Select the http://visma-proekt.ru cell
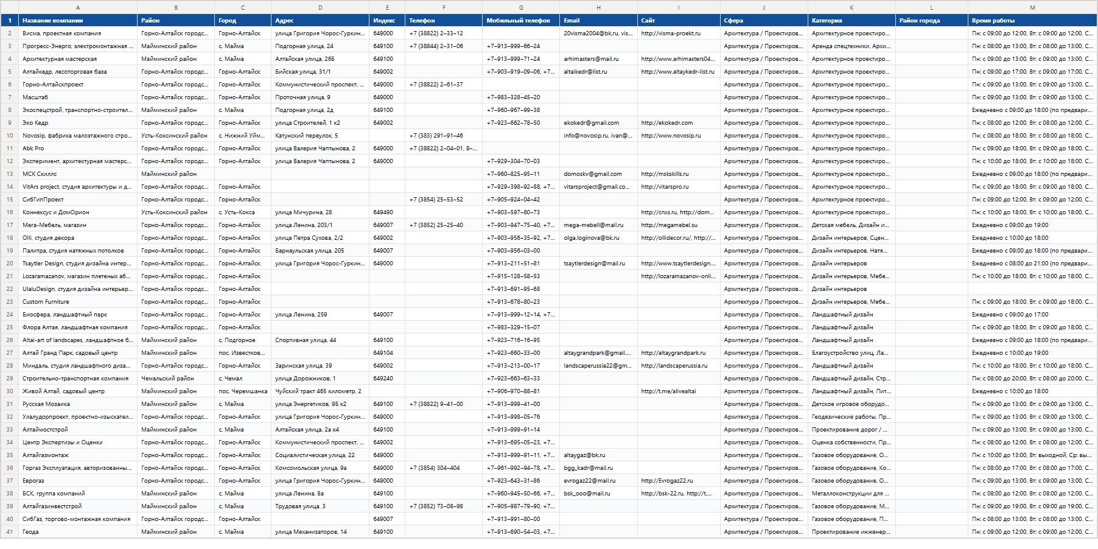 pos(679,33)
